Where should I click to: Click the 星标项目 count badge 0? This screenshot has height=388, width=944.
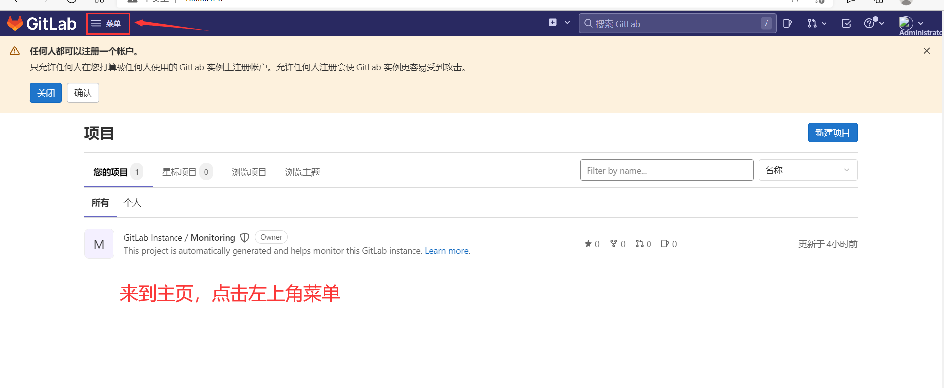206,172
